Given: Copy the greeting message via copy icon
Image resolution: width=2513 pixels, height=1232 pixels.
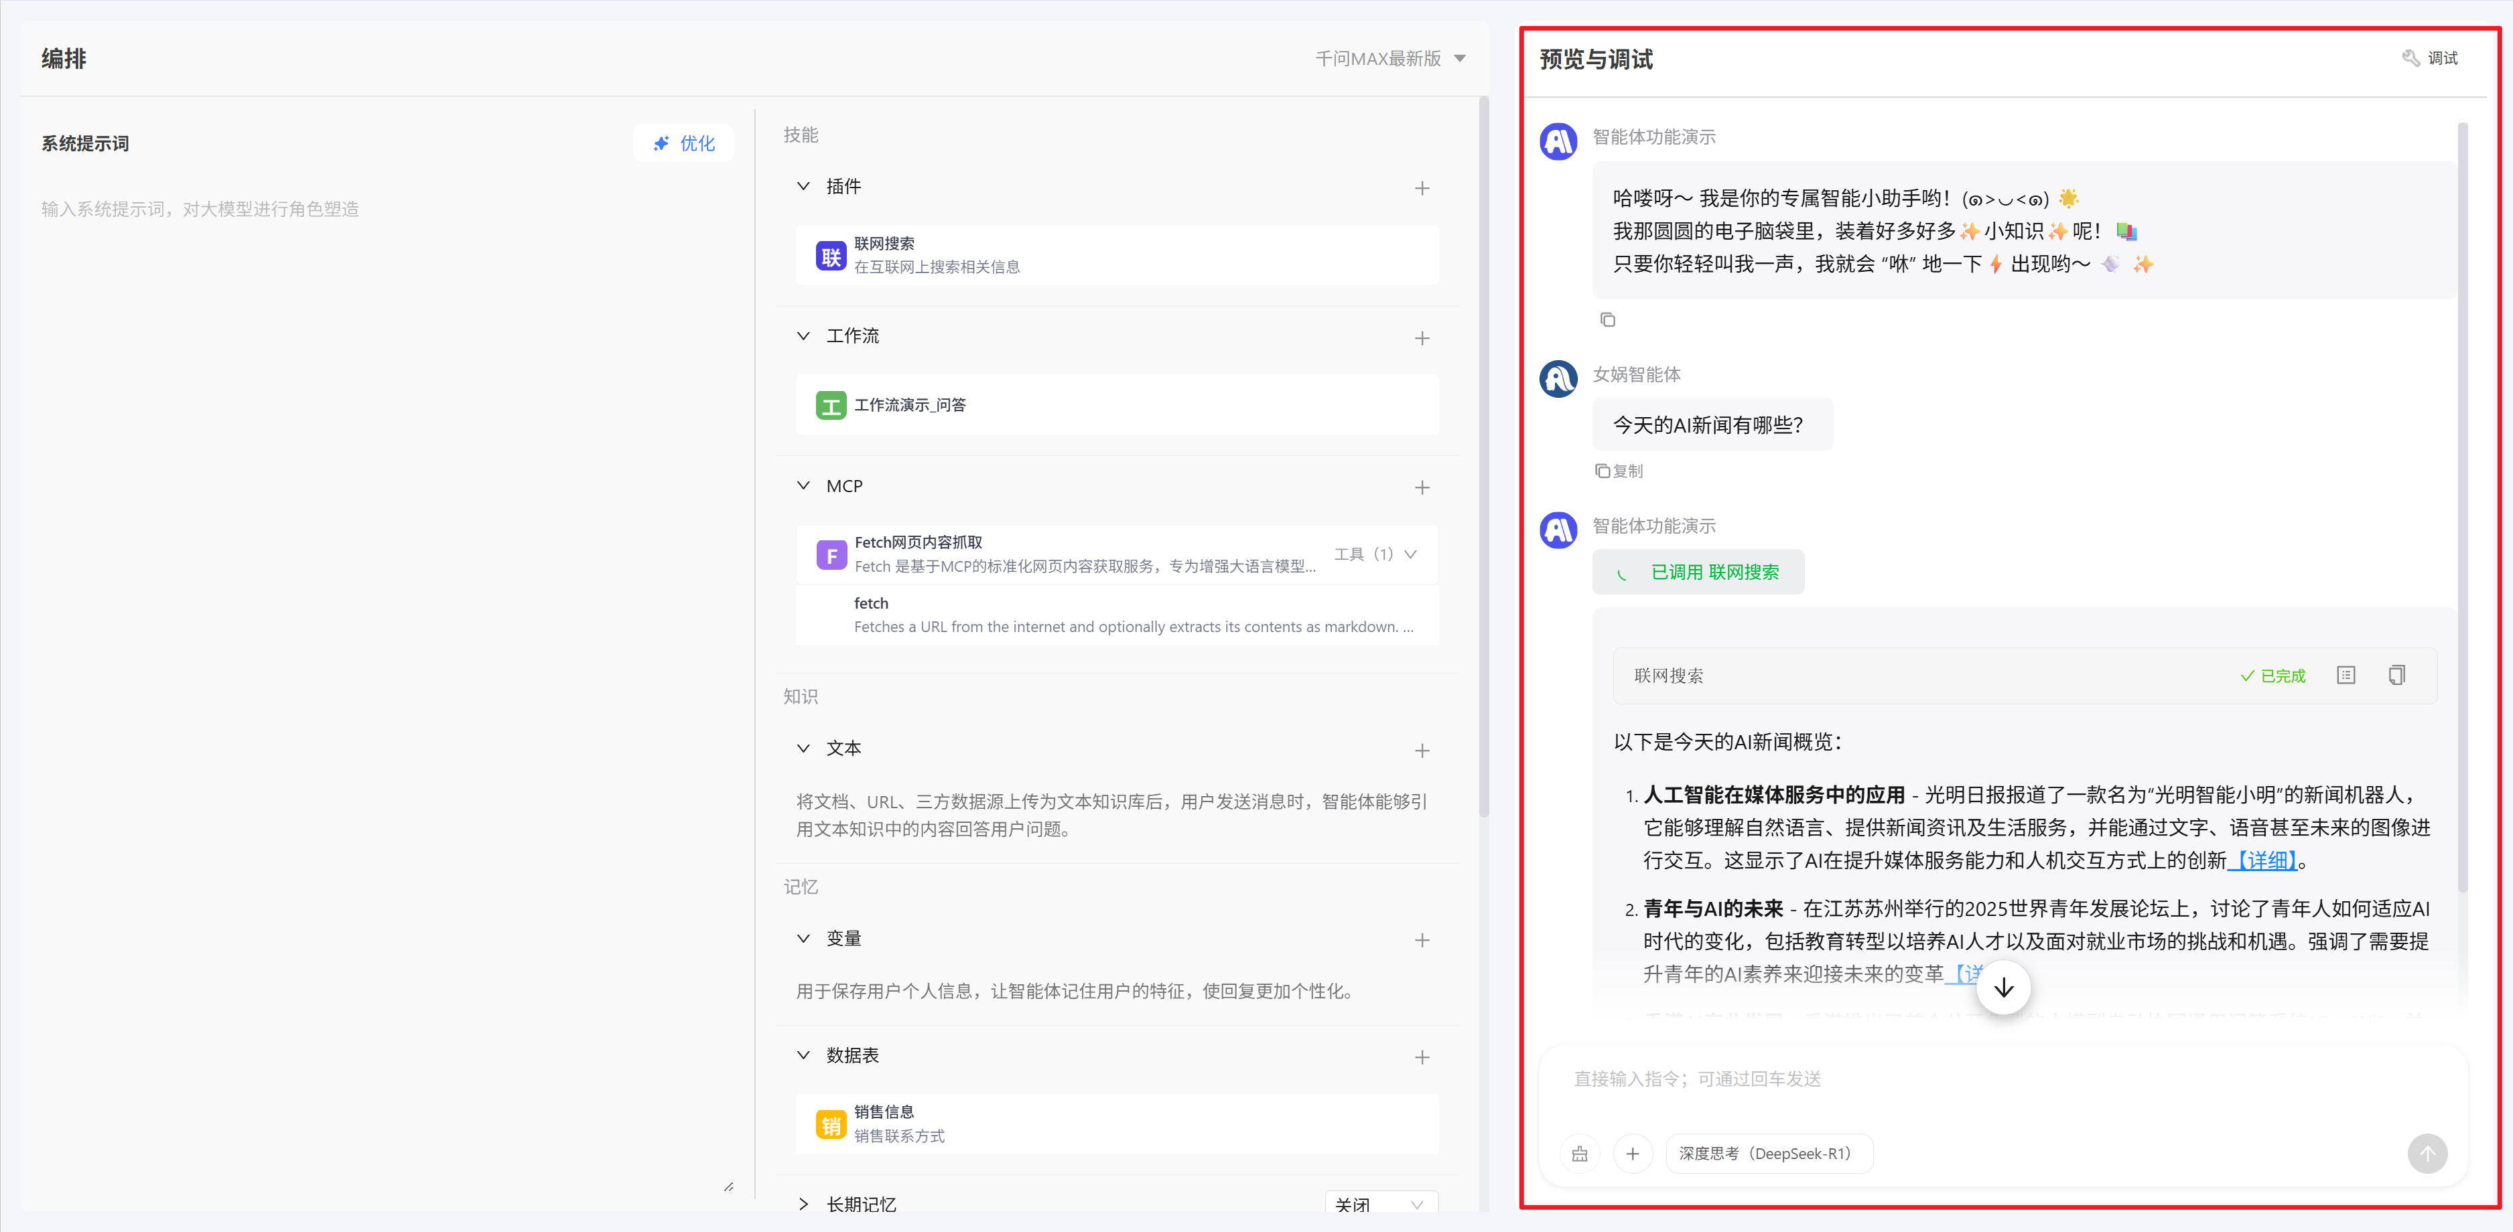Looking at the screenshot, I should pyautogui.click(x=1607, y=319).
